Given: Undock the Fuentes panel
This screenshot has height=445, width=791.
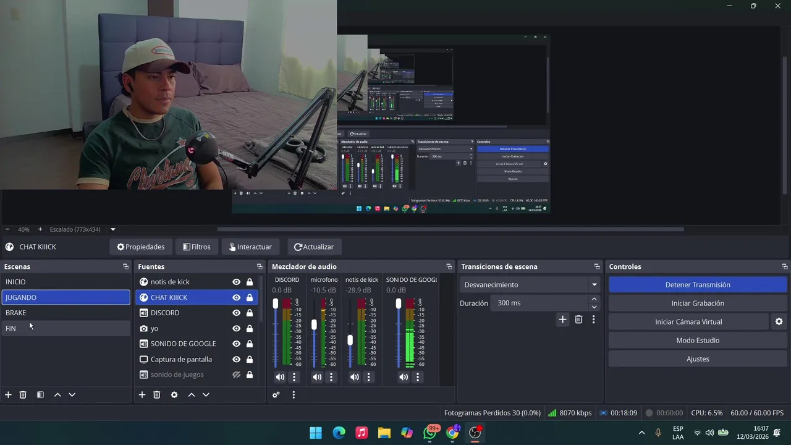Looking at the screenshot, I should (260, 266).
